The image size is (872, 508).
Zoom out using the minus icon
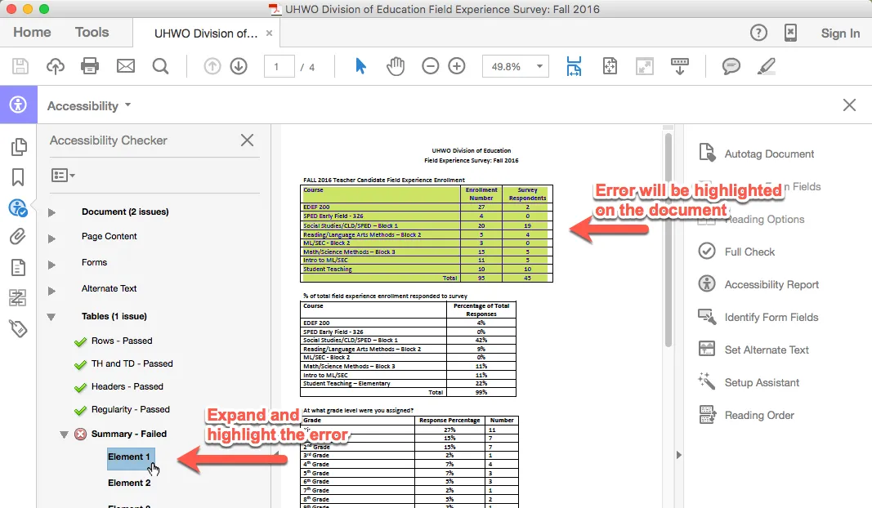click(x=431, y=65)
